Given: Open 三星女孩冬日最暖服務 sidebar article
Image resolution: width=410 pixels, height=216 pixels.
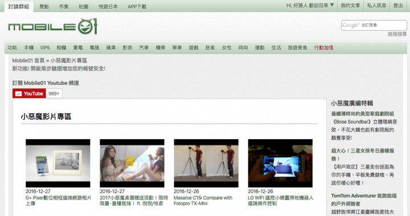Looking at the screenshot, I should pos(362,154).
